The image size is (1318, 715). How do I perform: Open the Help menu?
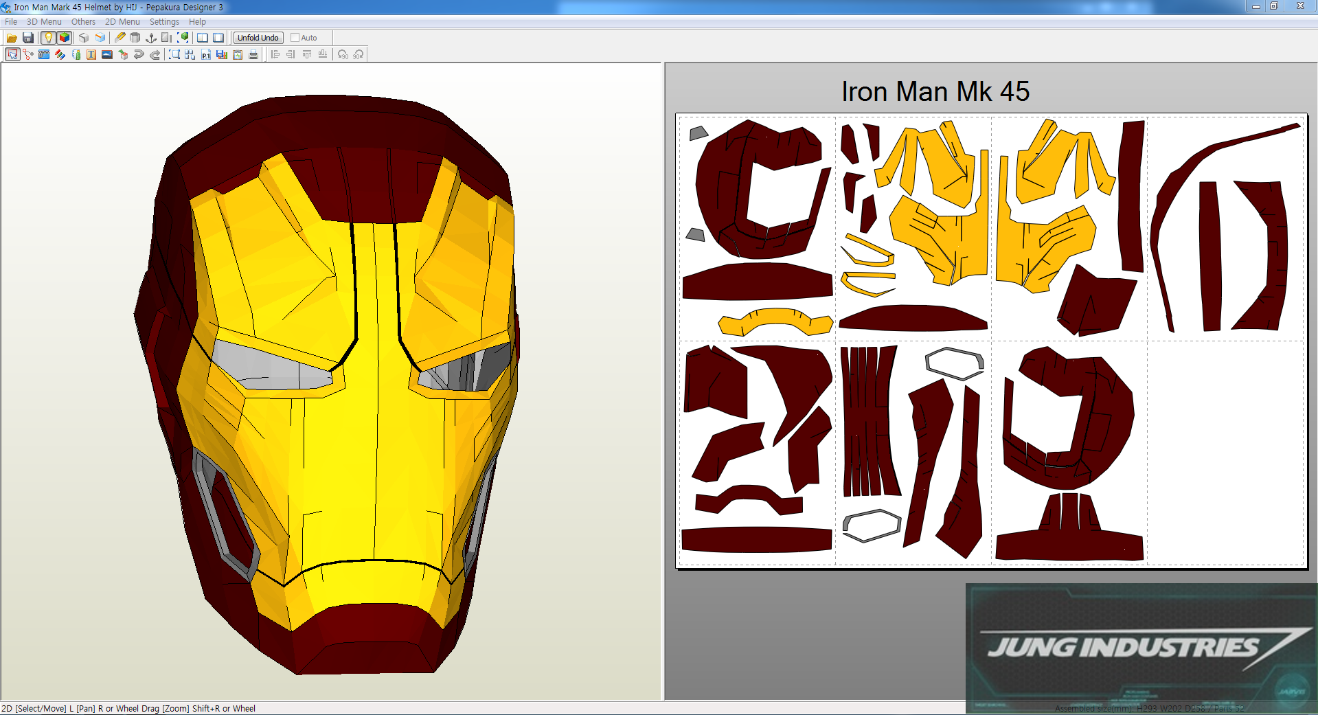pos(197,22)
